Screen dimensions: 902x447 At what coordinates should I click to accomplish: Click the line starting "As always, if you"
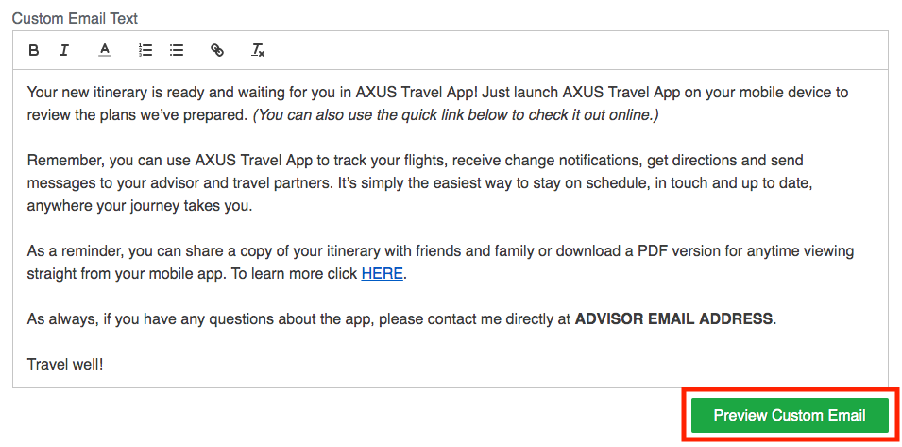[x=401, y=318]
